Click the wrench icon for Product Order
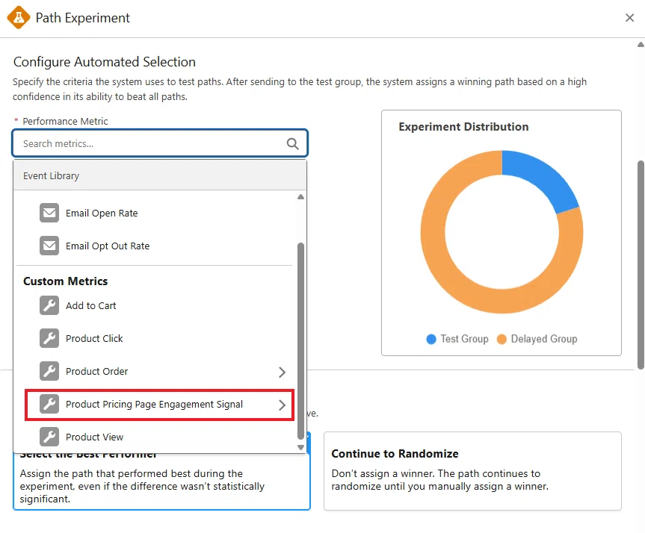This screenshot has height=533, width=645. tap(49, 371)
